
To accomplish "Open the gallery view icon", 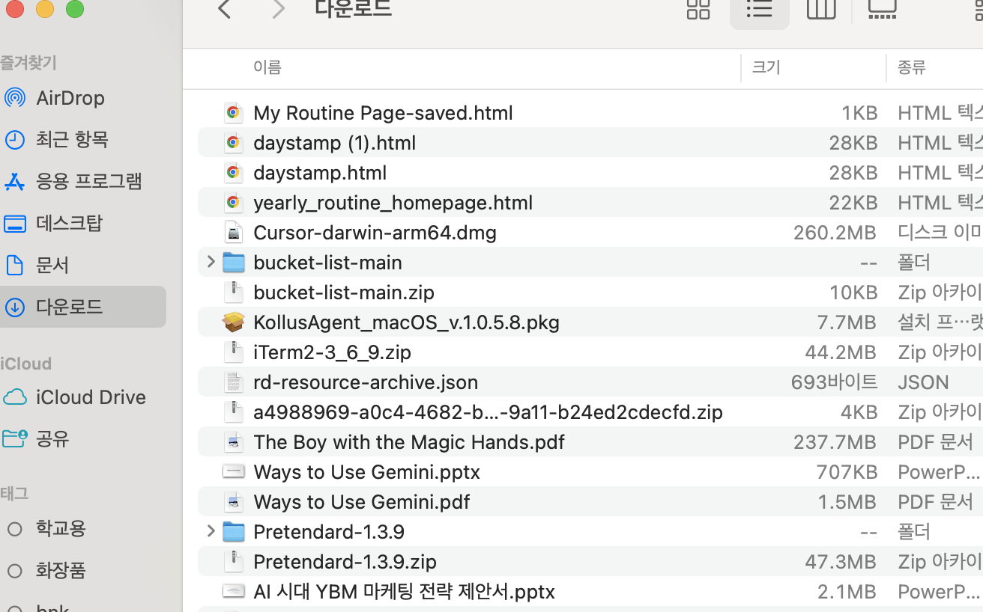I will click(x=882, y=10).
